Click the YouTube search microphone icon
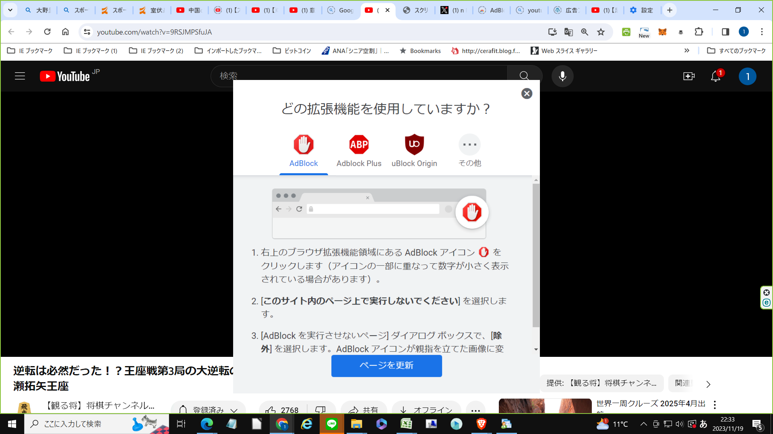 (x=562, y=76)
